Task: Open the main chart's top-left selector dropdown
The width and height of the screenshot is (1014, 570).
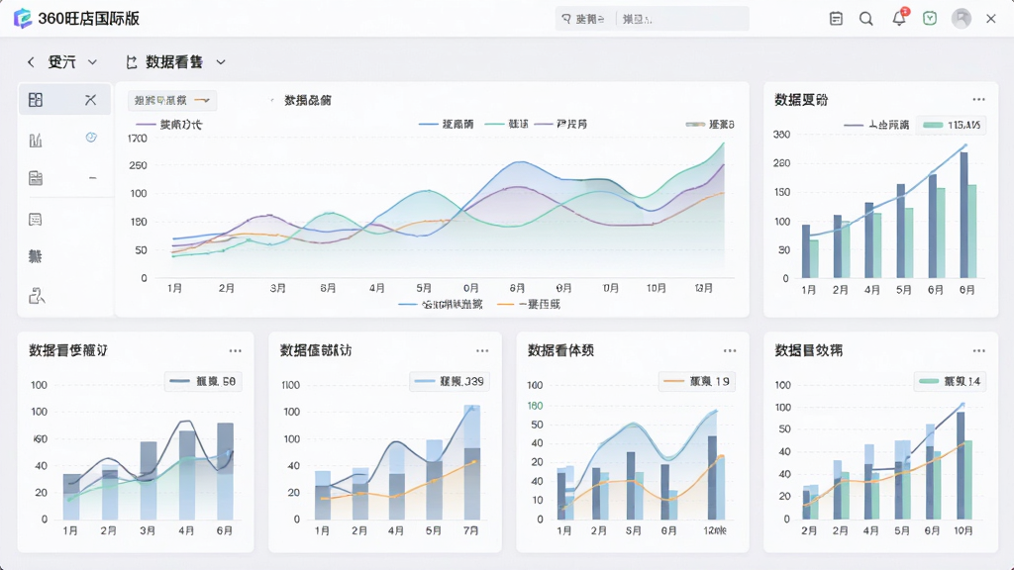Action: (172, 100)
